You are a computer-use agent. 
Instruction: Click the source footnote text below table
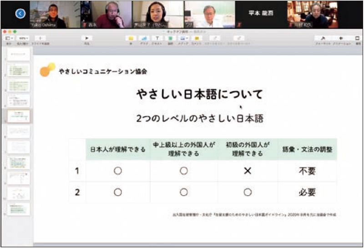[x=254, y=215]
